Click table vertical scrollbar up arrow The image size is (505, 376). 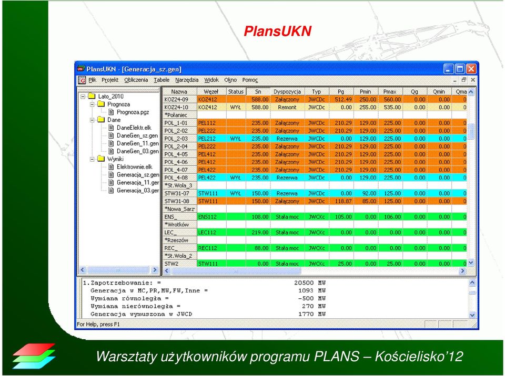471,92
